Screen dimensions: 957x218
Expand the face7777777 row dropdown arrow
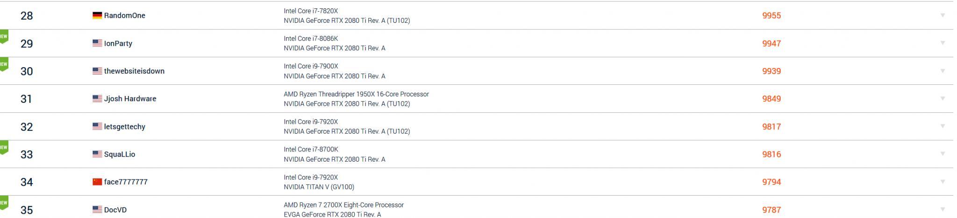[x=943, y=182]
